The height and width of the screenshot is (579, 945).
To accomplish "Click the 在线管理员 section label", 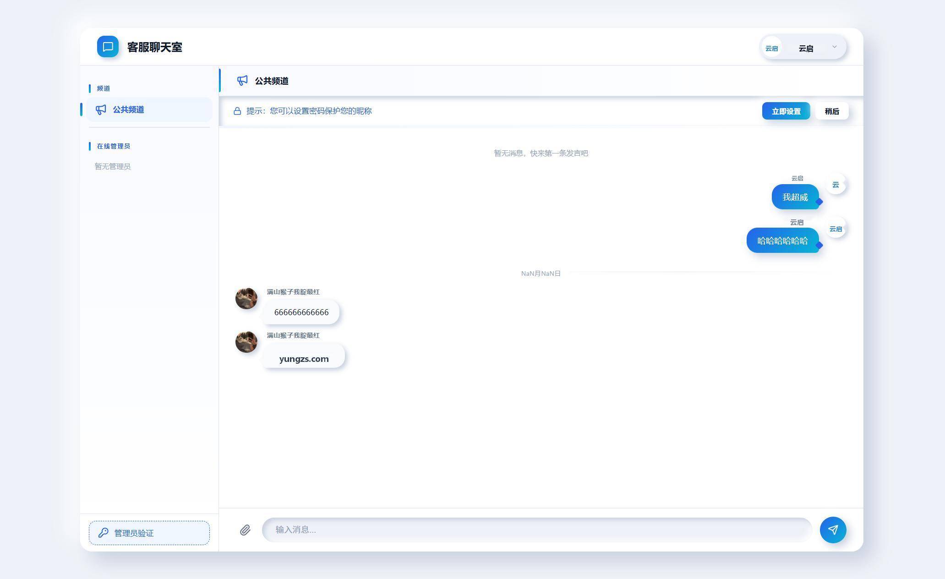I will coord(113,146).
